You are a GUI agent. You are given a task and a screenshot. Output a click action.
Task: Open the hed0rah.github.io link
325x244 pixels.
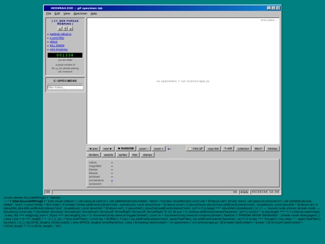pos(61,34)
